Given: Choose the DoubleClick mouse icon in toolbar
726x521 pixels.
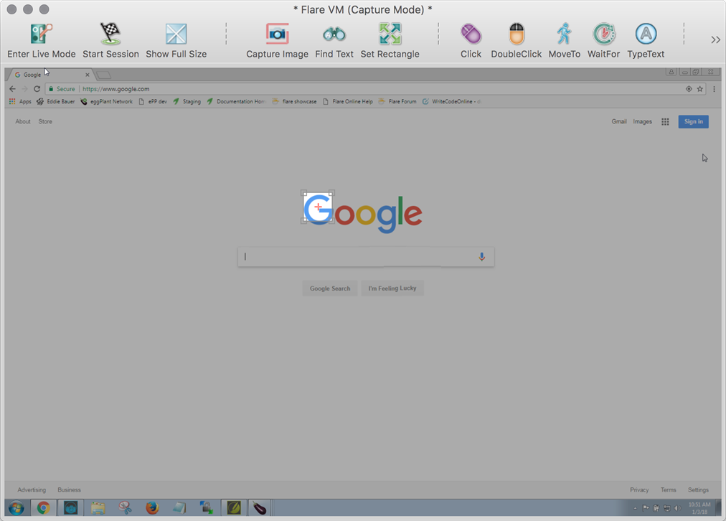Looking at the screenshot, I should click(x=517, y=34).
